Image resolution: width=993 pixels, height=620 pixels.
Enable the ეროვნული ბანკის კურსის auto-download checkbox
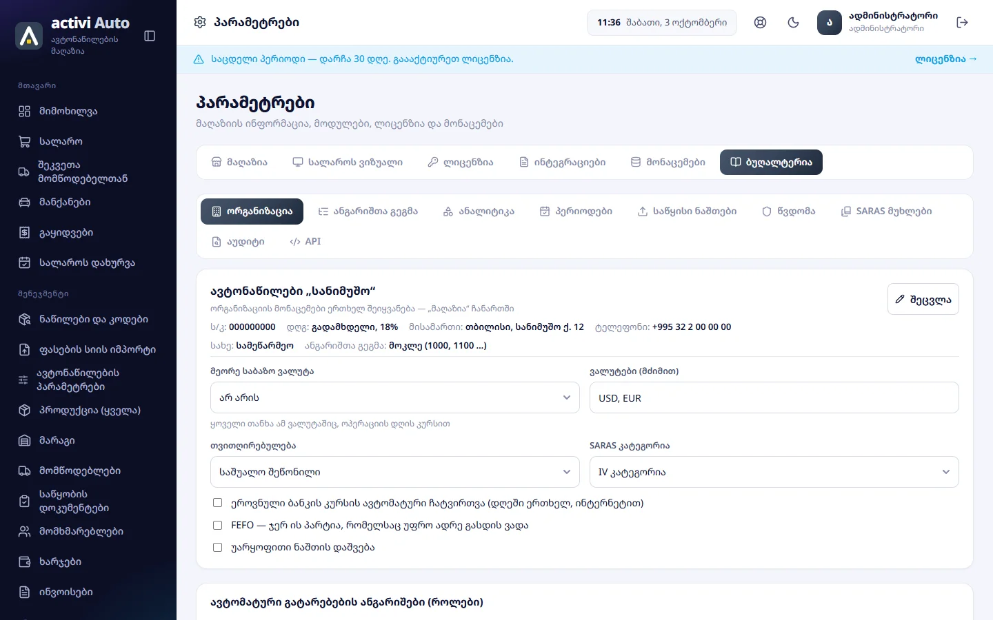coord(217,503)
